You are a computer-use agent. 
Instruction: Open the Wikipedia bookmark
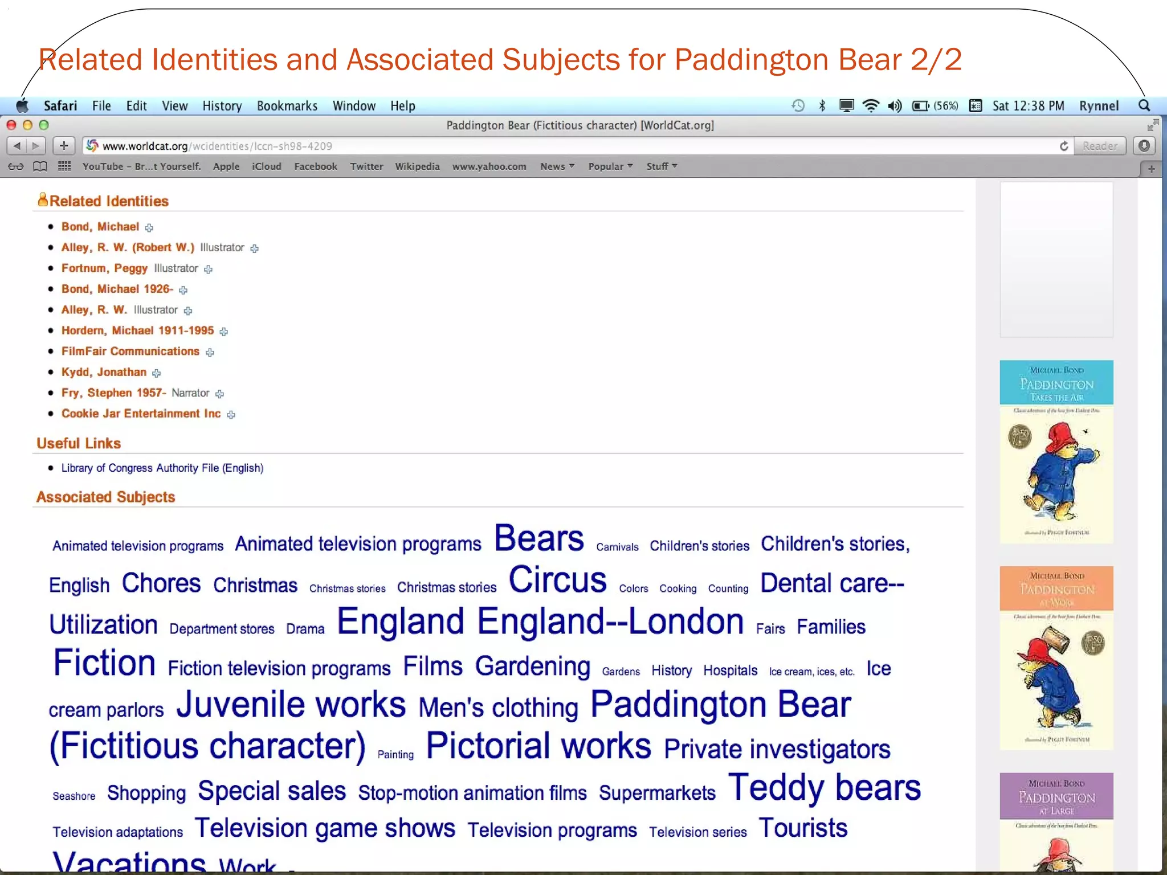[x=418, y=166]
